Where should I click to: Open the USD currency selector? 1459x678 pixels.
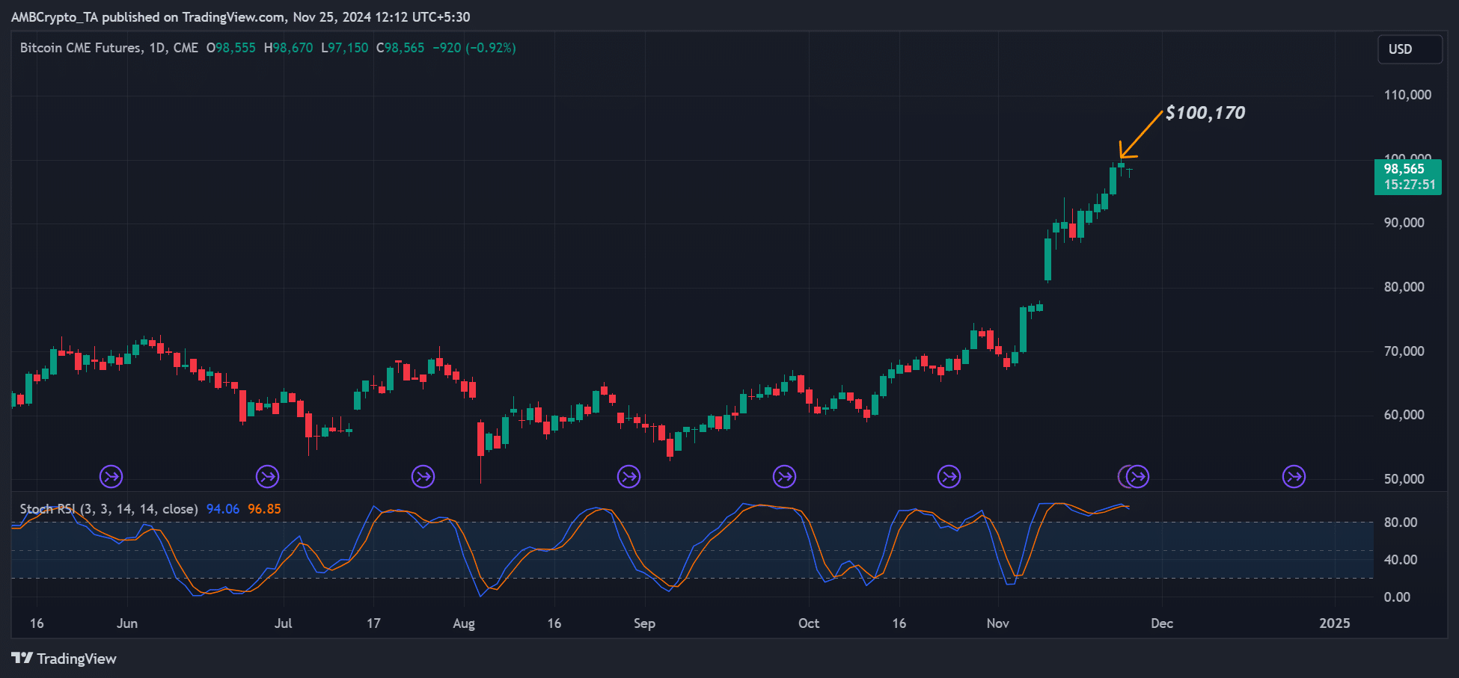[1410, 49]
